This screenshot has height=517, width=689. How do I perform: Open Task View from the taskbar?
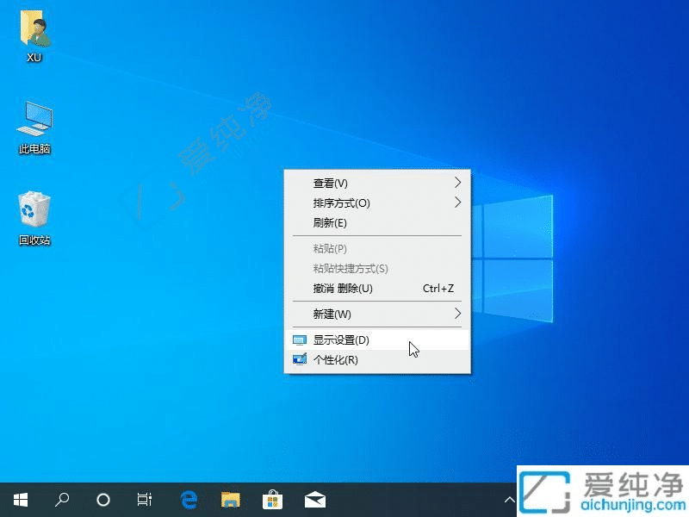pos(144,499)
